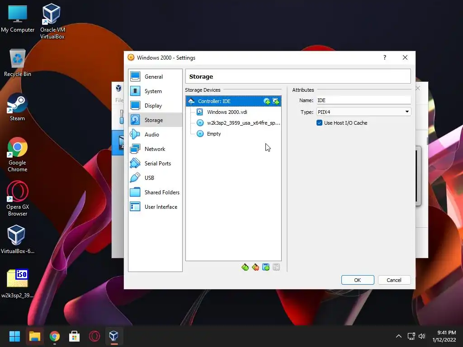This screenshot has height=347, width=463.
Task: Add hard disk to Controller: IDE
Action: point(276,102)
